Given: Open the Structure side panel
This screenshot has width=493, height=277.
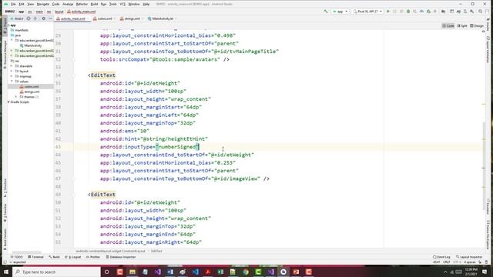Looking at the screenshot, I should (5, 188).
